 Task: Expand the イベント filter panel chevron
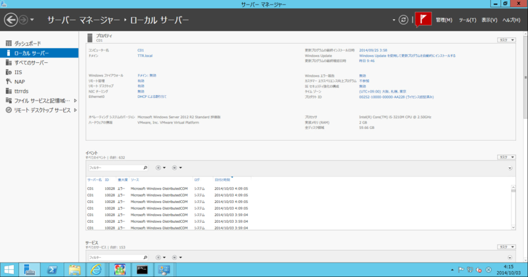510,168
